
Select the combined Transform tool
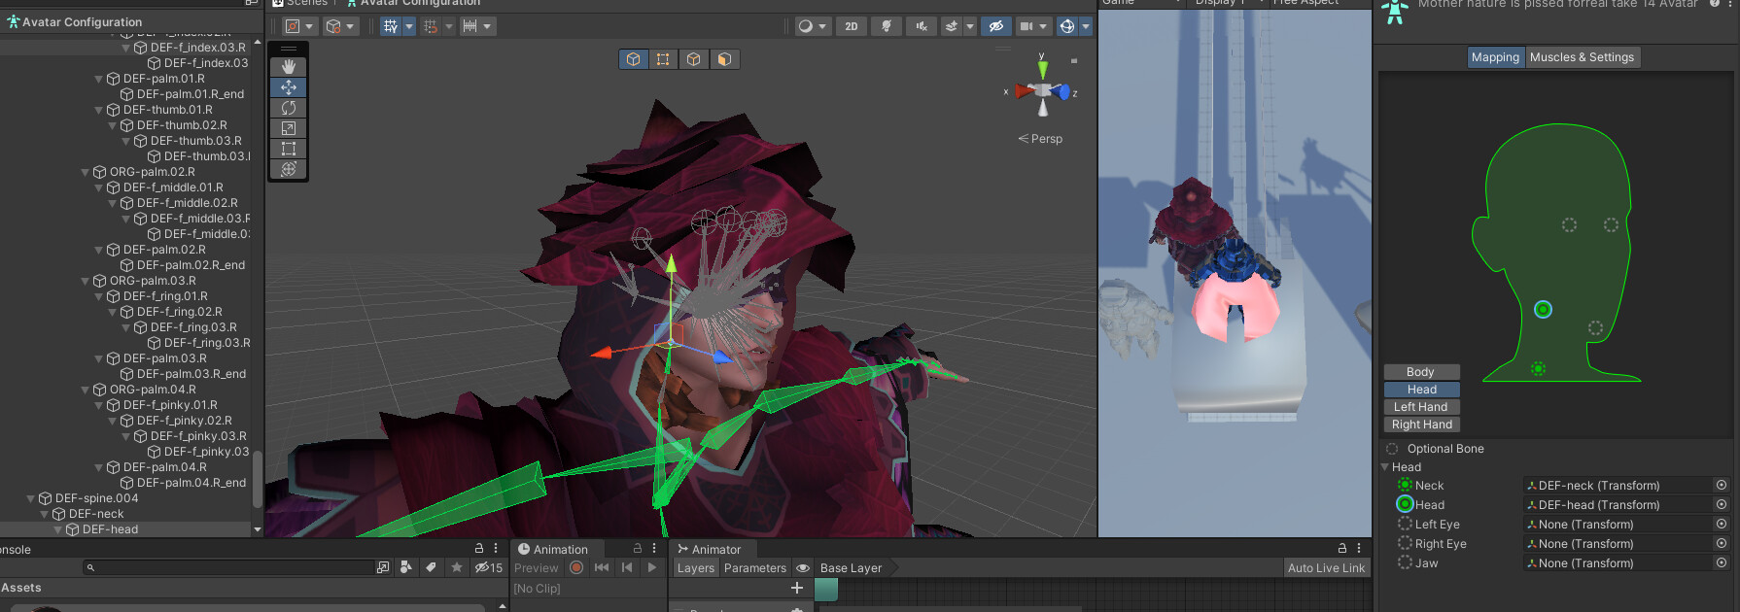tap(289, 169)
